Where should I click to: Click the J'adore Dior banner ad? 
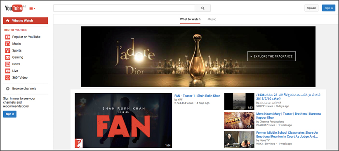tap(198, 57)
